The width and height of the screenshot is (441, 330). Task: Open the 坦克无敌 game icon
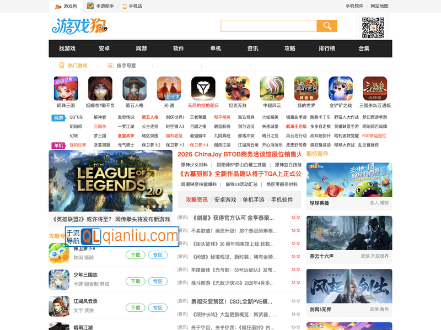tap(237, 88)
